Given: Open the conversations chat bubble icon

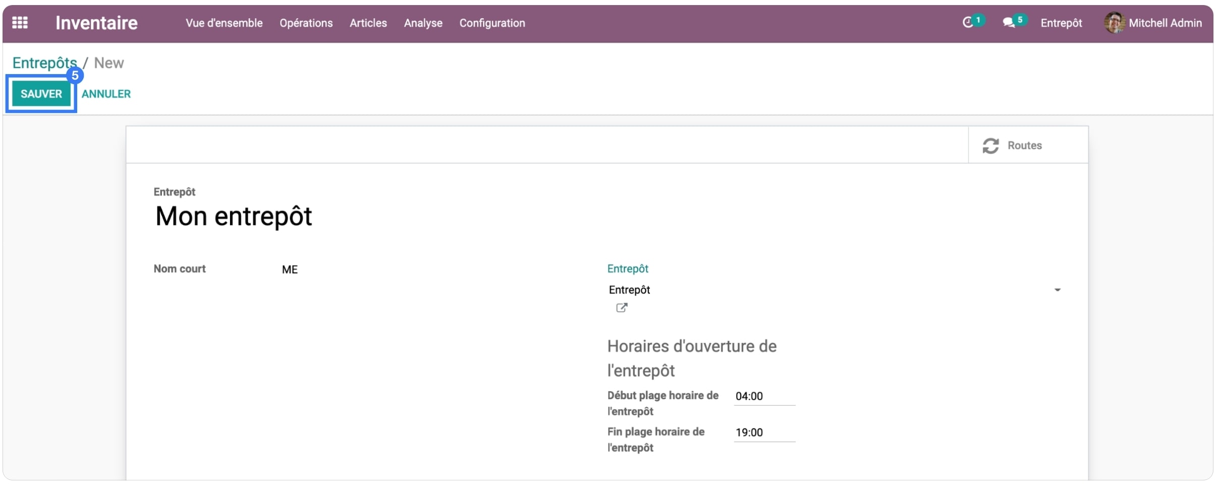Looking at the screenshot, I should [1009, 23].
